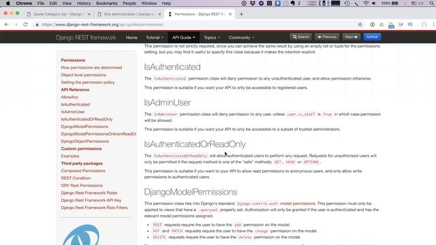Open DjangoObjectPermissions sidebar link
436x245 pixels.
pos(84,141)
